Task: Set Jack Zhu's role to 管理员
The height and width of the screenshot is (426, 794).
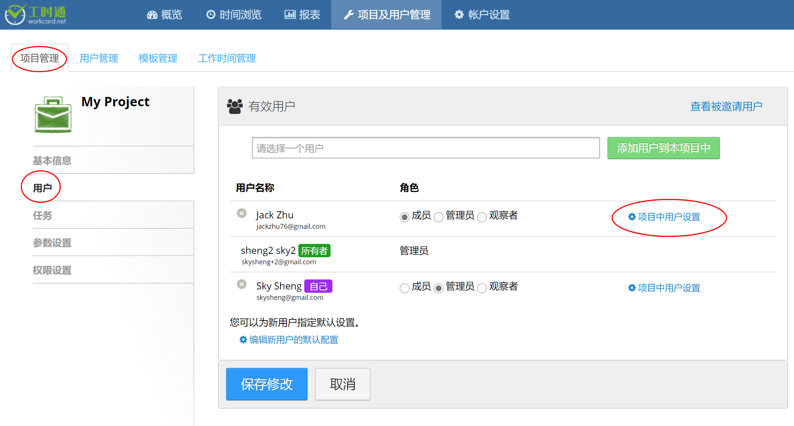Action: [x=439, y=217]
